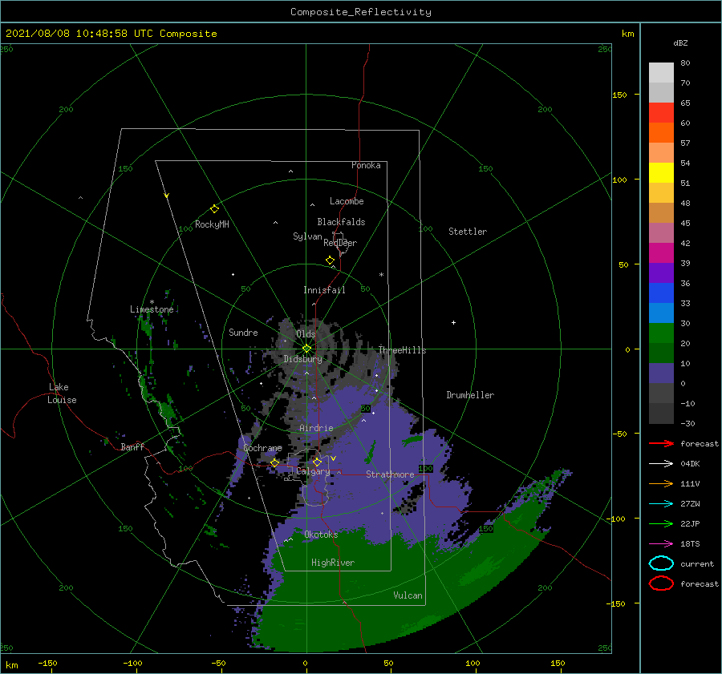Click the Limestone label
Viewport: 722px width, 674px height.
click(x=152, y=309)
